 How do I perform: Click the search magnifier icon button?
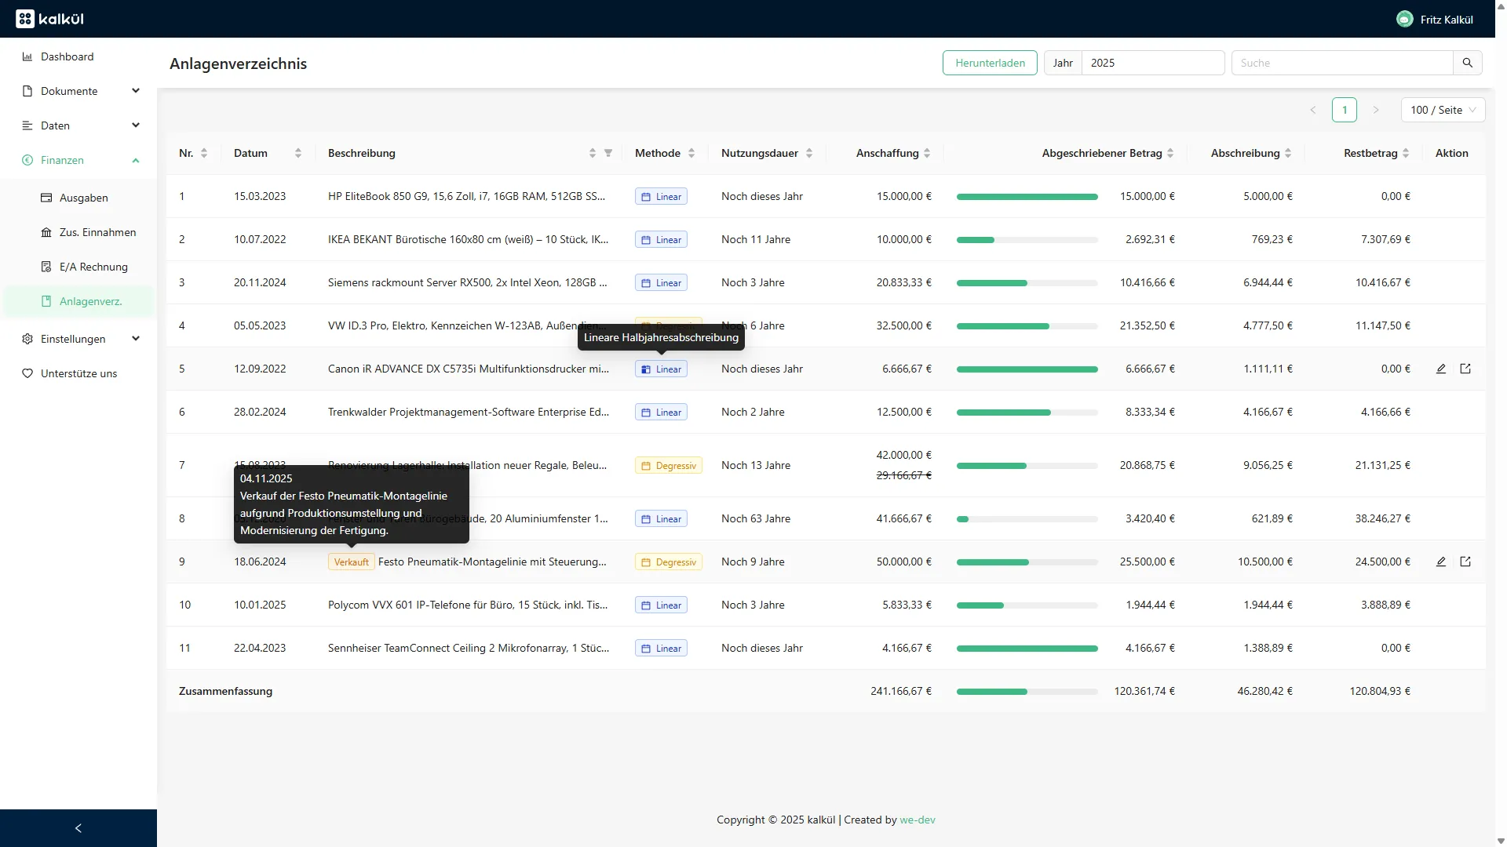tap(1467, 63)
